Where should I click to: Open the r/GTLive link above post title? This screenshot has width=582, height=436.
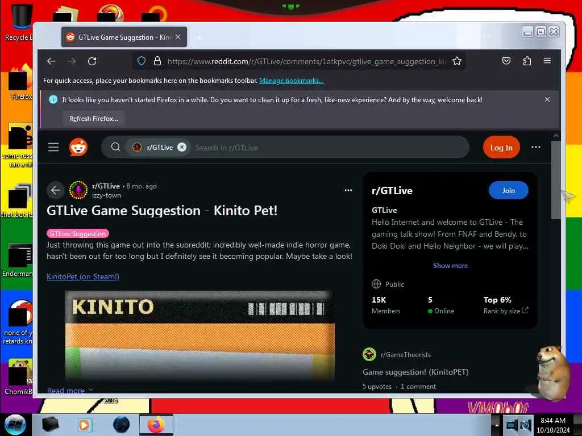(x=106, y=186)
